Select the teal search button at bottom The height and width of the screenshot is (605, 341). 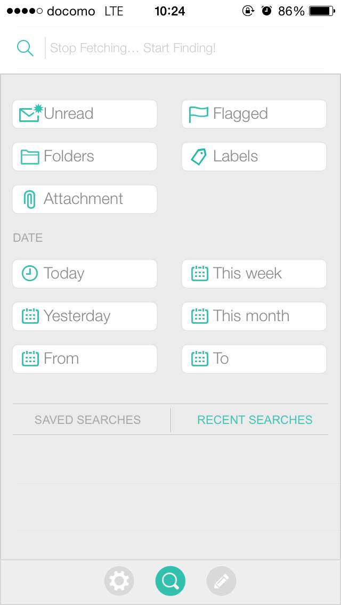point(170,581)
